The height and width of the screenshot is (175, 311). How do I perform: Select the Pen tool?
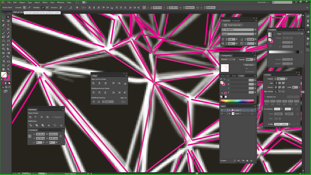(x=4, y=25)
